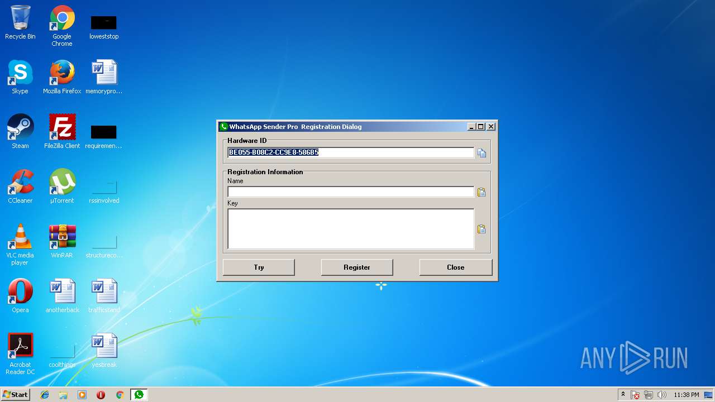Open network tray icon

tap(649, 395)
